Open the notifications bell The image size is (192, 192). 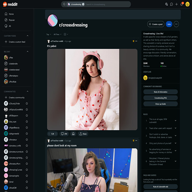coord(182,4)
